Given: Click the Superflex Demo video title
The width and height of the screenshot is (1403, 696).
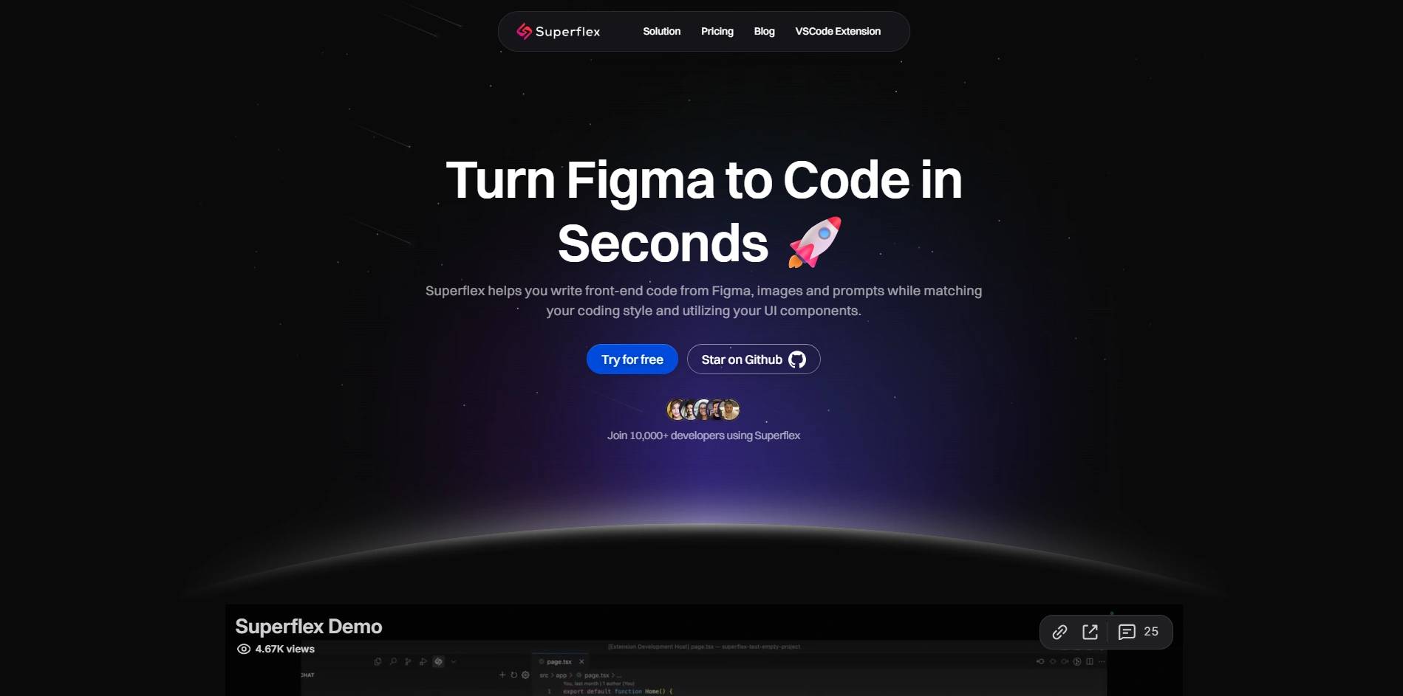Looking at the screenshot, I should click(309, 627).
